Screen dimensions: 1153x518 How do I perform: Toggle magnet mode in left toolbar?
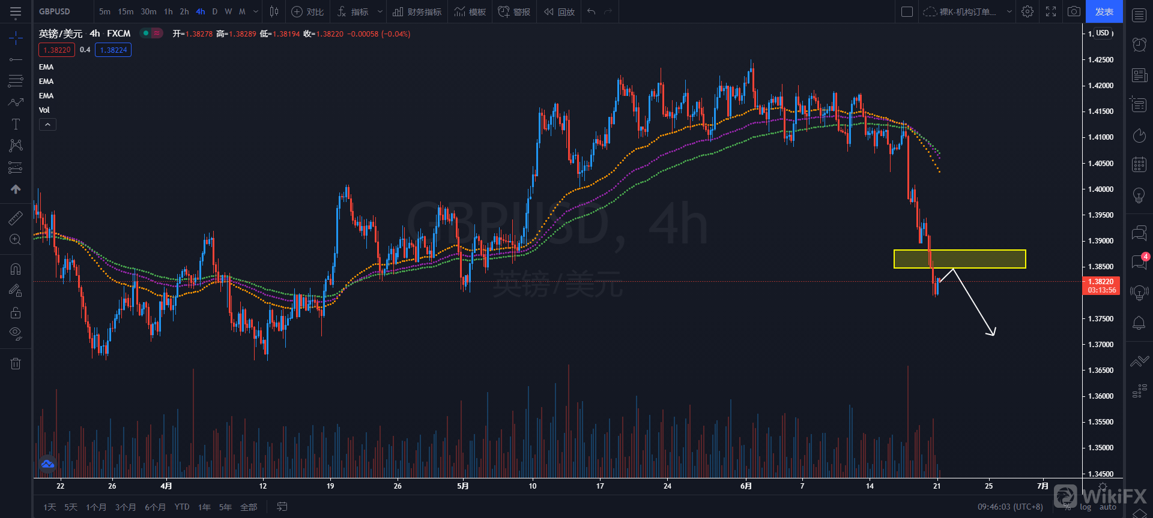tap(16, 269)
